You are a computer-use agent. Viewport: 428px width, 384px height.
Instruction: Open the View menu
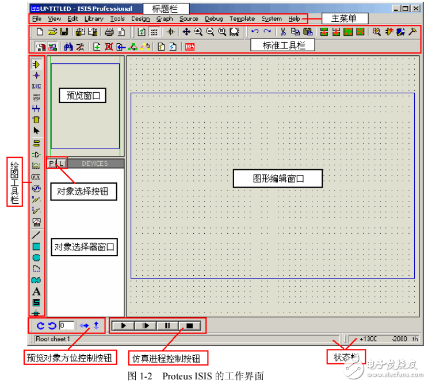point(54,19)
